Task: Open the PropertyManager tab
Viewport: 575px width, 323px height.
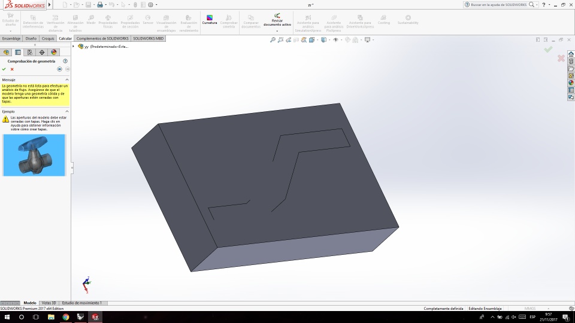Action: coord(18,53)
